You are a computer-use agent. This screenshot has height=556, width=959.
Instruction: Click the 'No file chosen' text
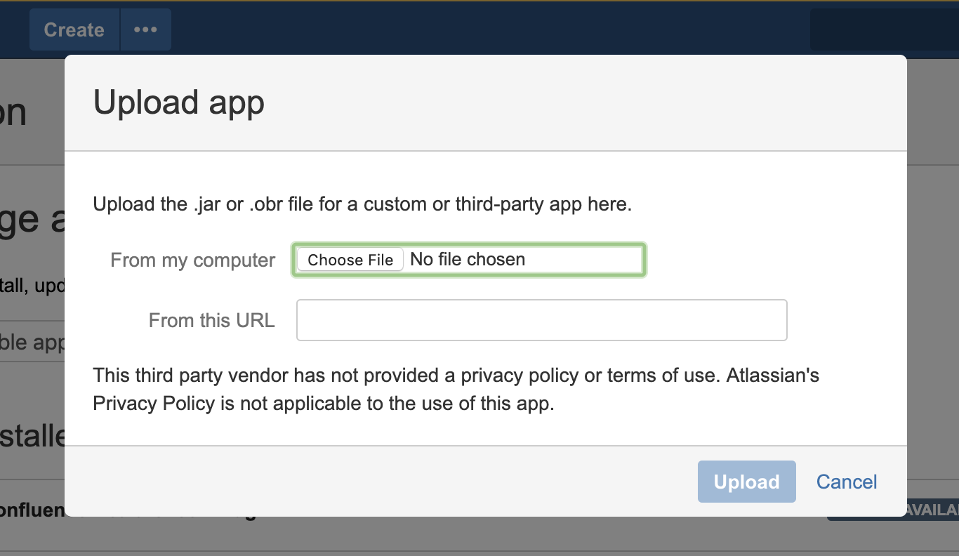click(468, 259)
